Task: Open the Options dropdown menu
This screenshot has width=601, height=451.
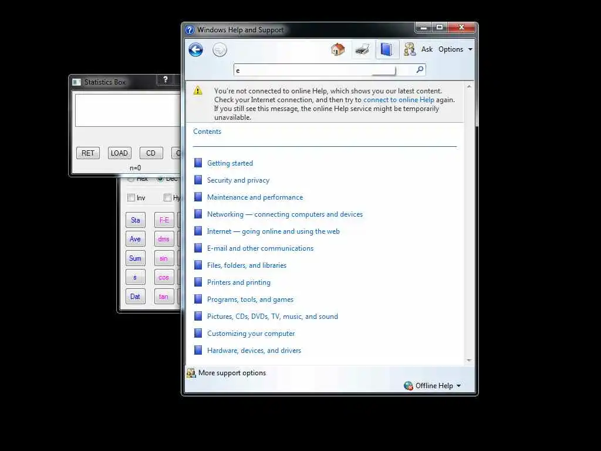Action: tap(455, 49)
